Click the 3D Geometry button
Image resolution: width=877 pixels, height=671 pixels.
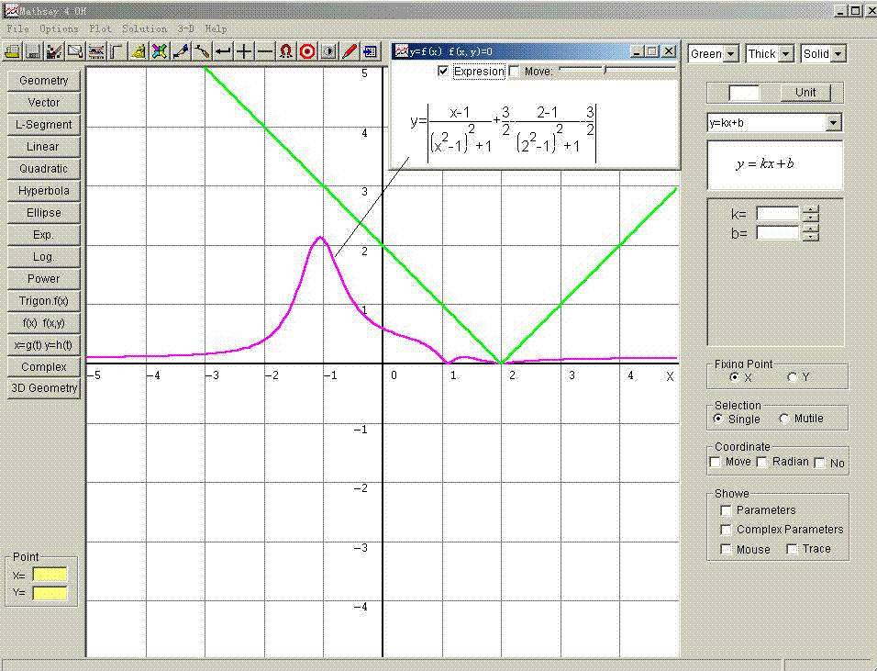coord(44,388)
